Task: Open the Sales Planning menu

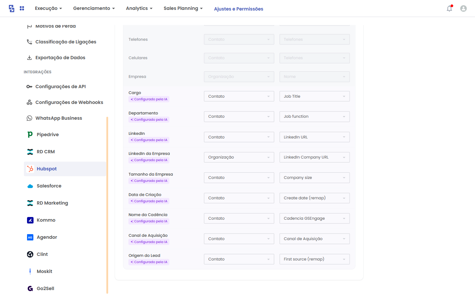Action: [183, 8]
